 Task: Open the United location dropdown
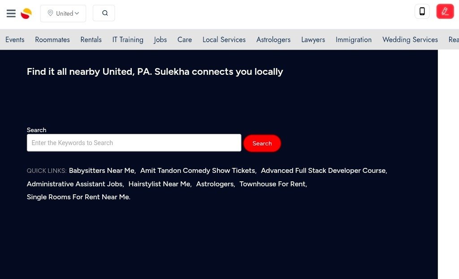coord(63,13)
